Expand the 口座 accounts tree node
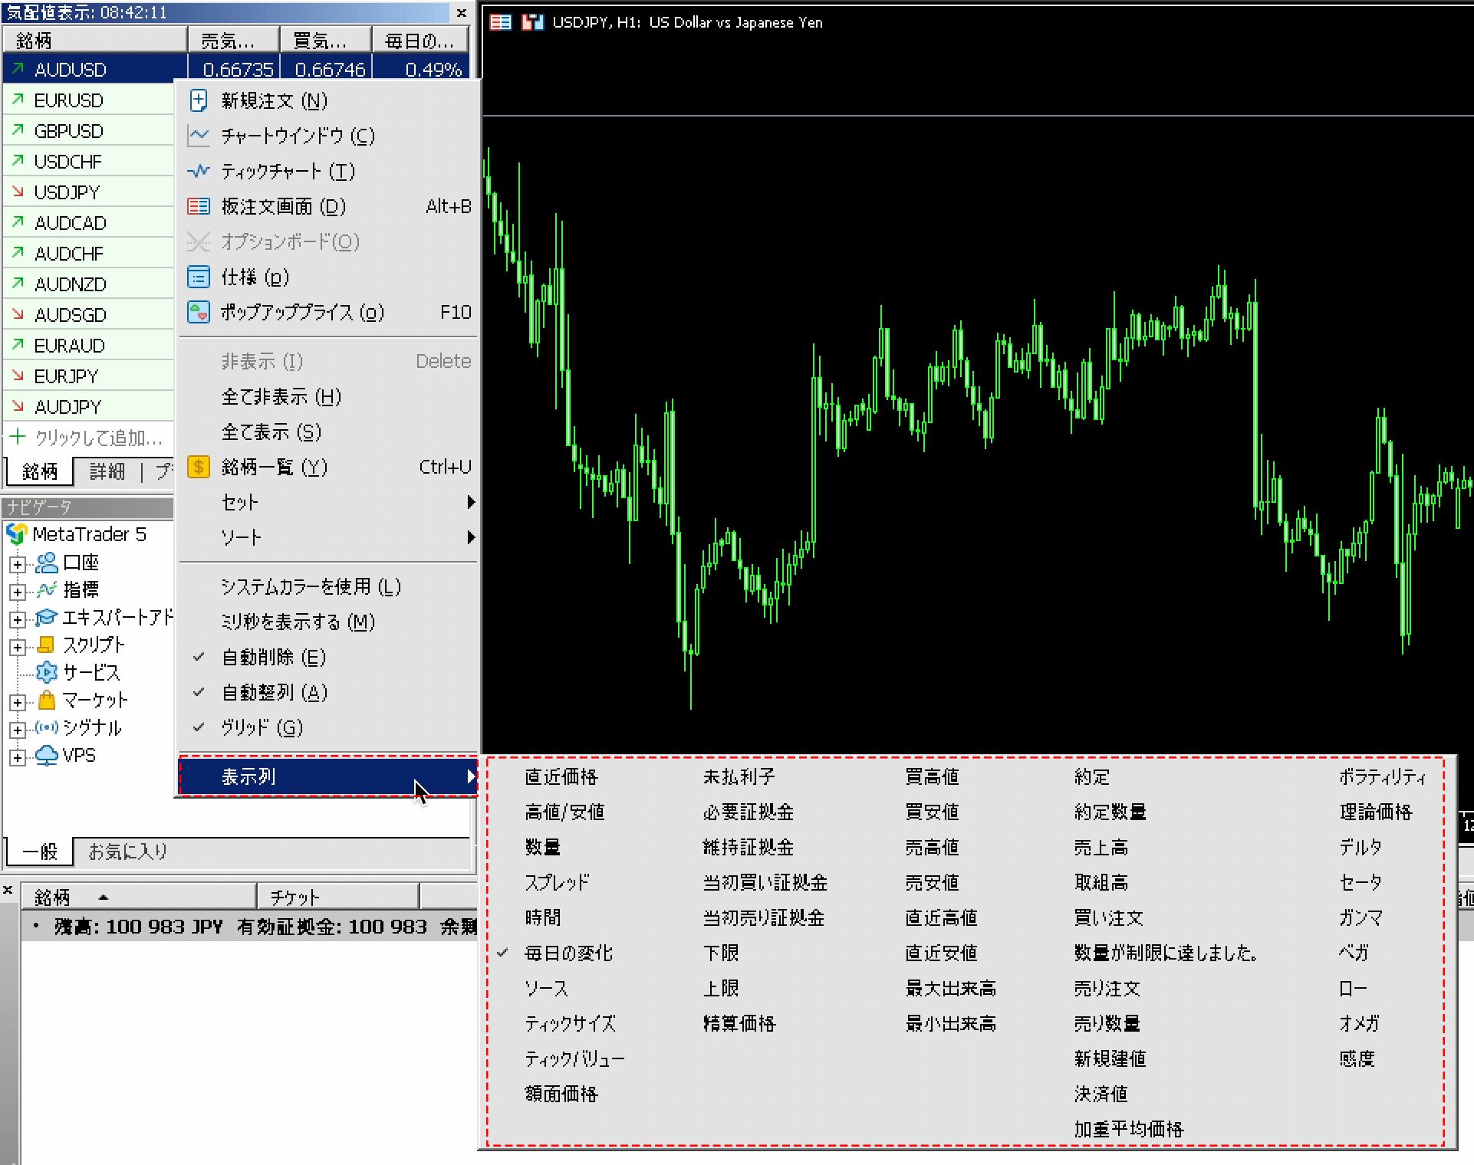This screenshot has height=1165, width=1474. 17,565
